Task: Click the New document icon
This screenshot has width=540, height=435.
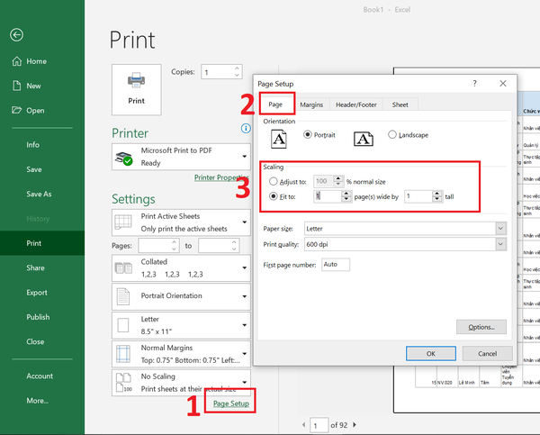Action: 16,86
